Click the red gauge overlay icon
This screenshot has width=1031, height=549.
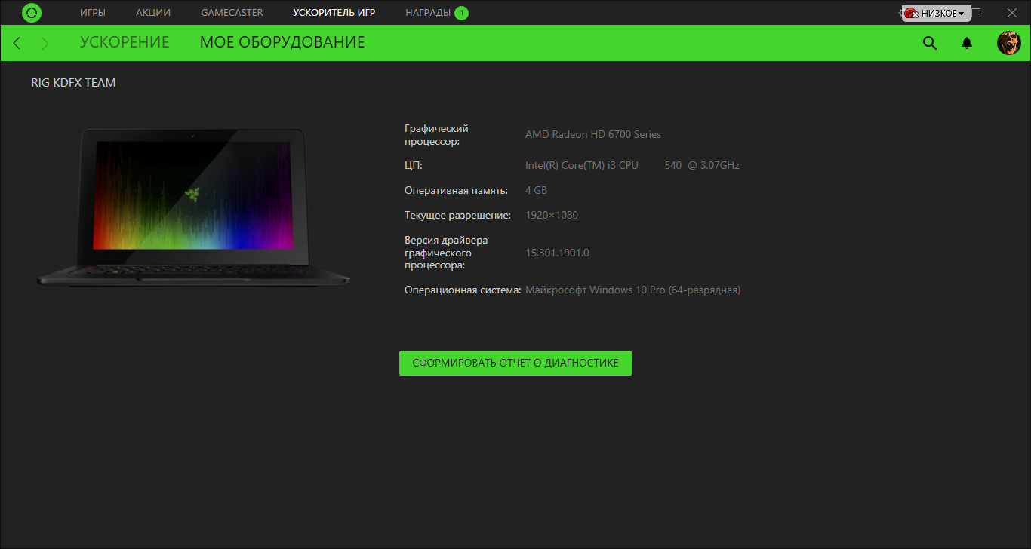911,14
